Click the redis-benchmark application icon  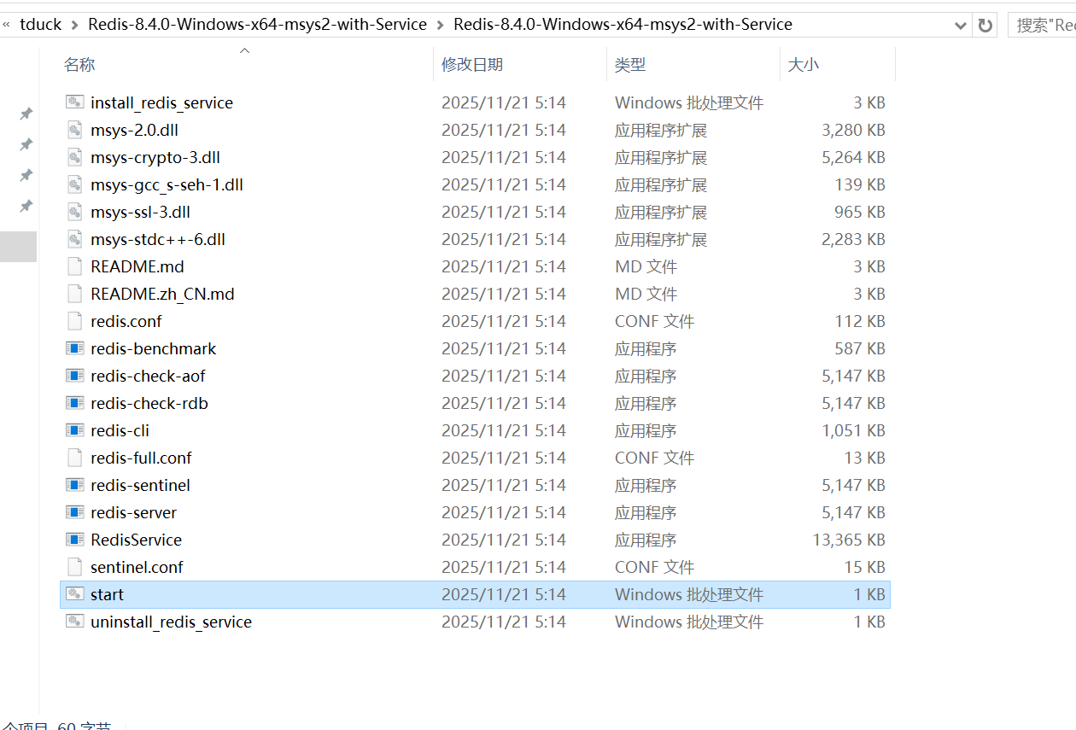[75, 348]
